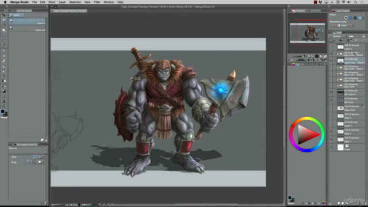The image size is (368, 207).
Task: Hide the BG Color 2 layer
Action: pos(331,92)
